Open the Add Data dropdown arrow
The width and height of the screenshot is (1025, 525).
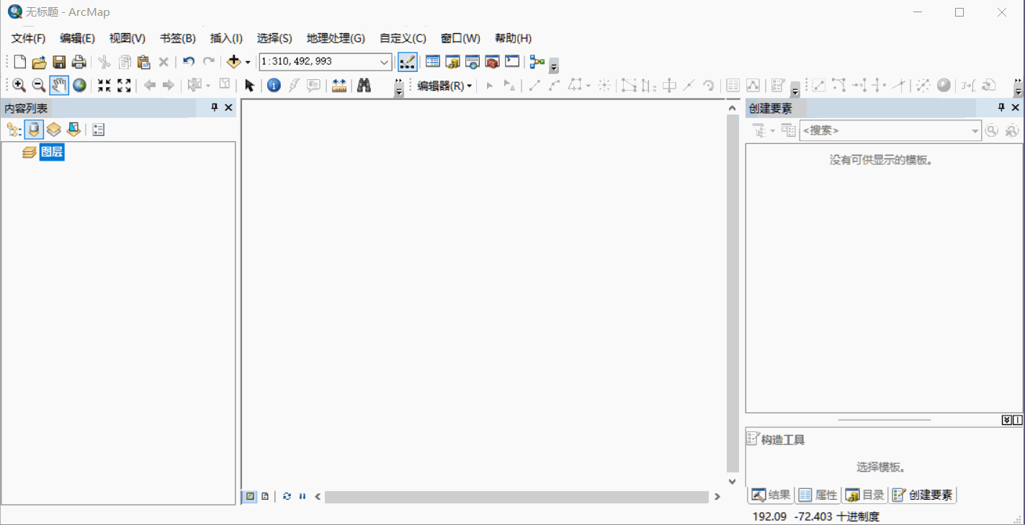pyautogui.click(x=248, y=63)
